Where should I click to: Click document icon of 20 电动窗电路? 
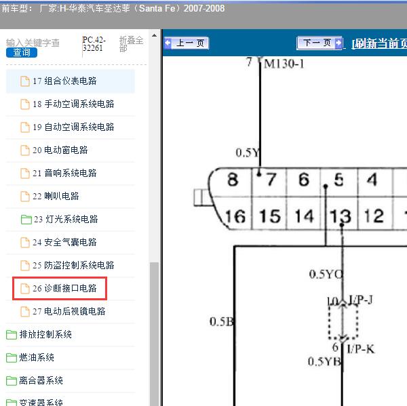[25, 150]
